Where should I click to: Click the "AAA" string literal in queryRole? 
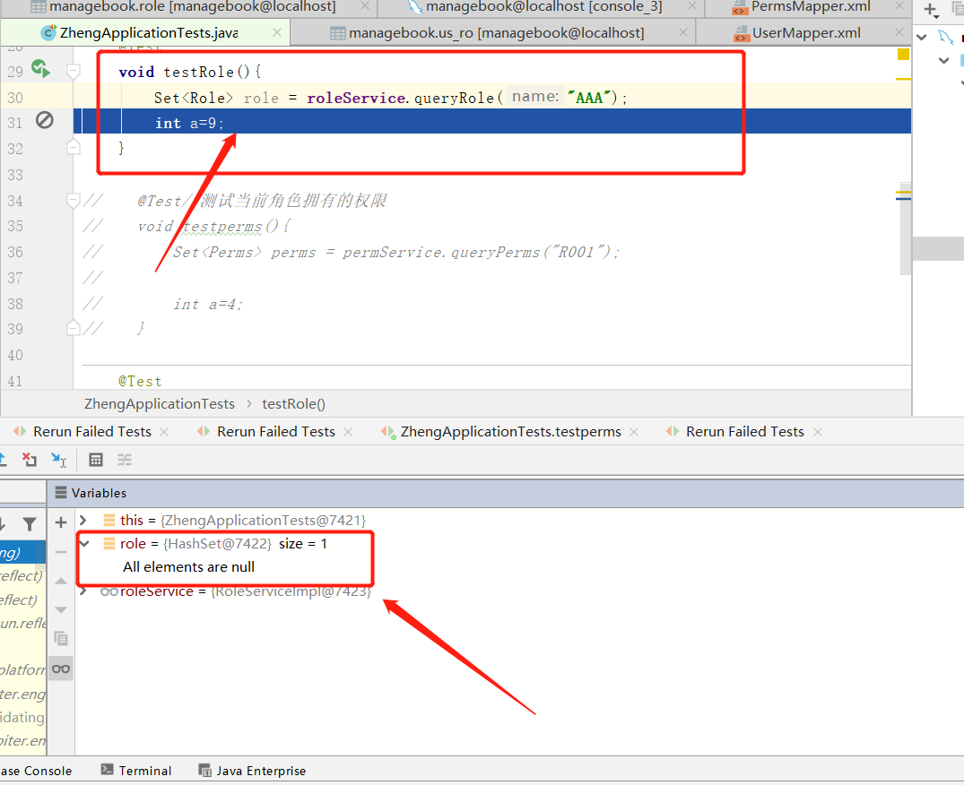589,97
